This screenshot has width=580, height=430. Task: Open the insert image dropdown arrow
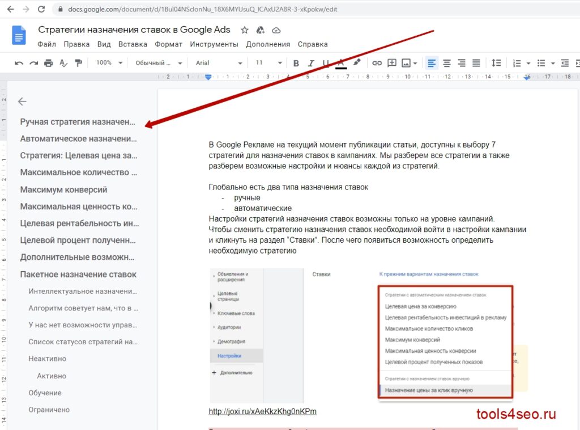(x=415, y=64)
